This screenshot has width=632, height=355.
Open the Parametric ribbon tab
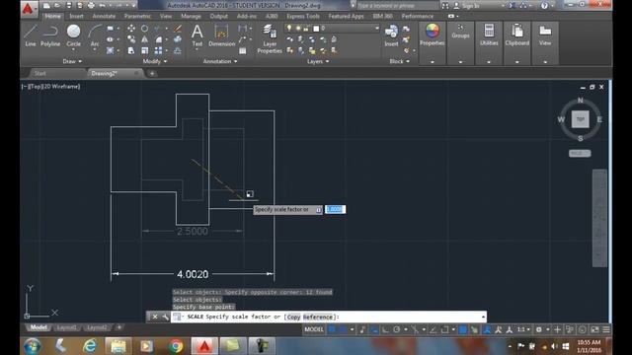(137, 16)
